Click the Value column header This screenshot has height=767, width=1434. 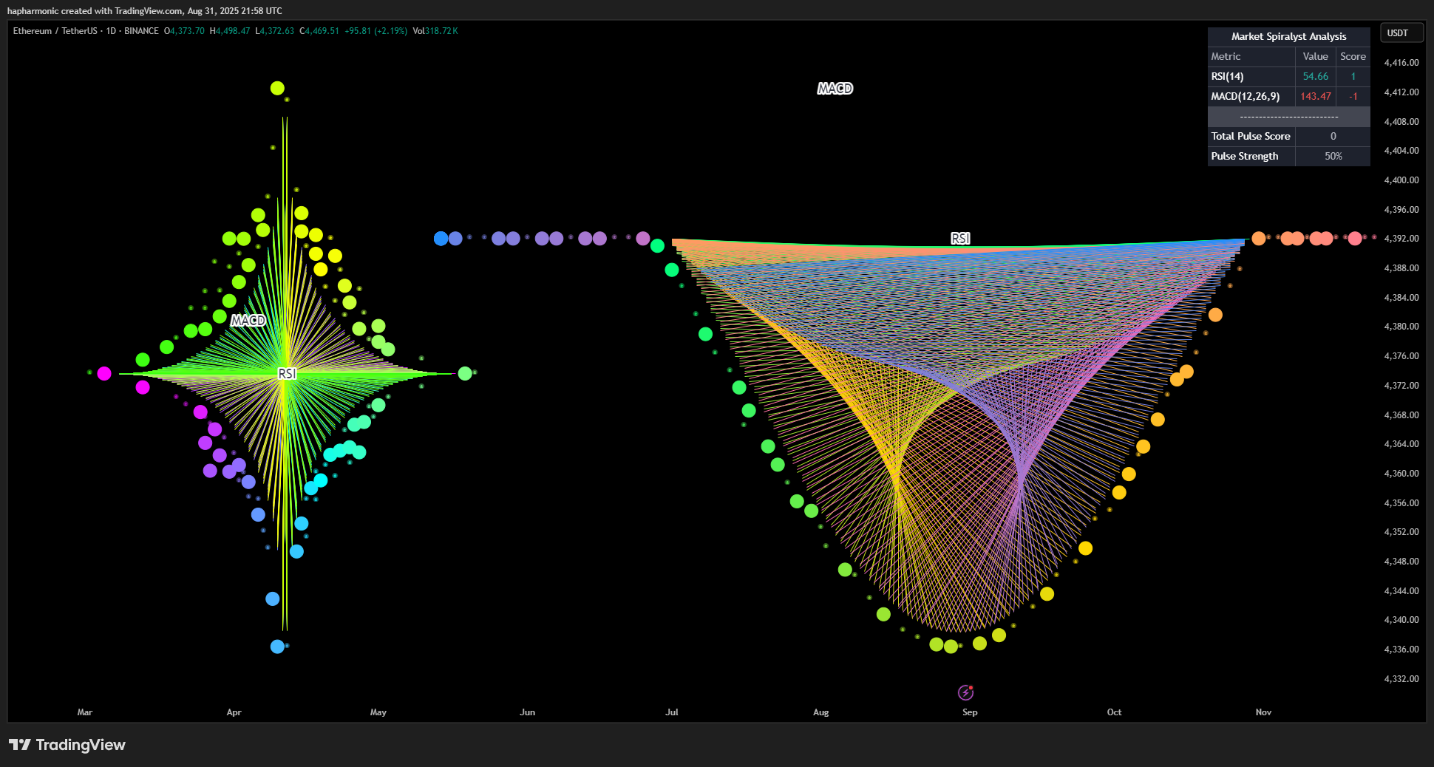click(x=1315, y=56)
